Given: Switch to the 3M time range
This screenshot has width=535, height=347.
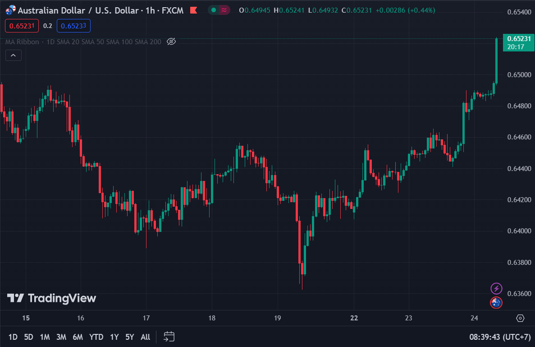Looking at the screenshot, I should pyautogui.click(x=61, y=337).
